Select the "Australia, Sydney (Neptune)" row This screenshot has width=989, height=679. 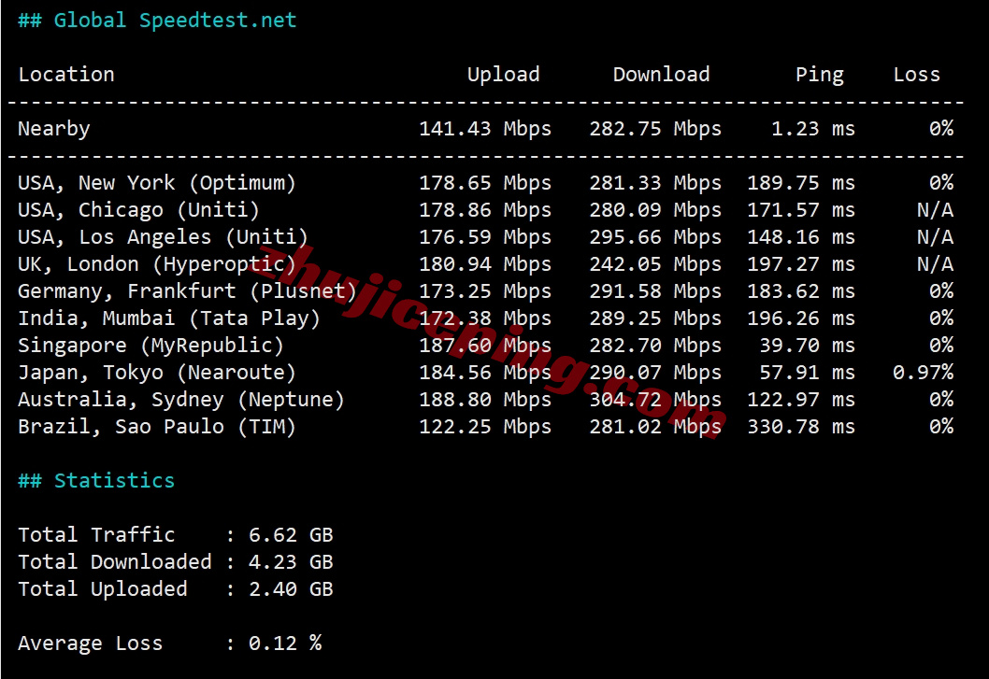[x=179, y=399]
